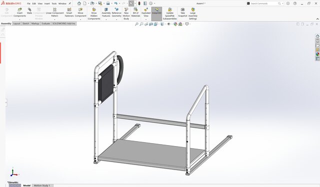The image size is (320, 187).
Task: Toggle Section View in view toolbar
Action: pyautogui.click(x=151, y=24)
